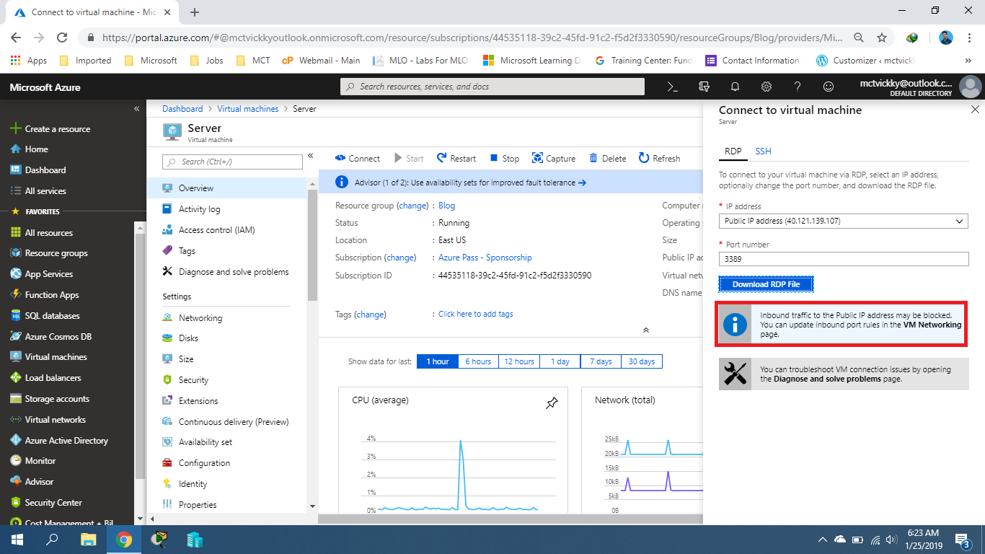The image size is (985, 554).
Task: Collapse the essentials section chevron
Action: 646,330
